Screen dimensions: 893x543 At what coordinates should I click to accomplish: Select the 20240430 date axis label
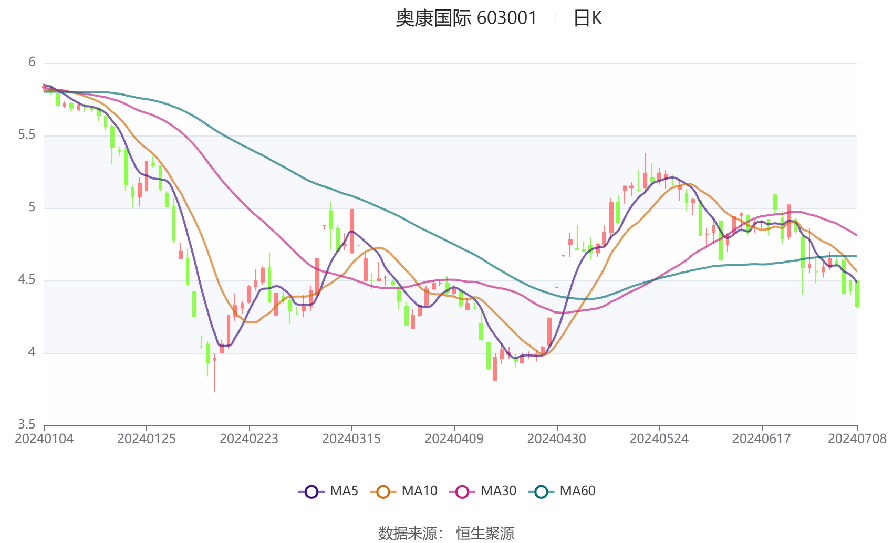[x=556, y=438]
